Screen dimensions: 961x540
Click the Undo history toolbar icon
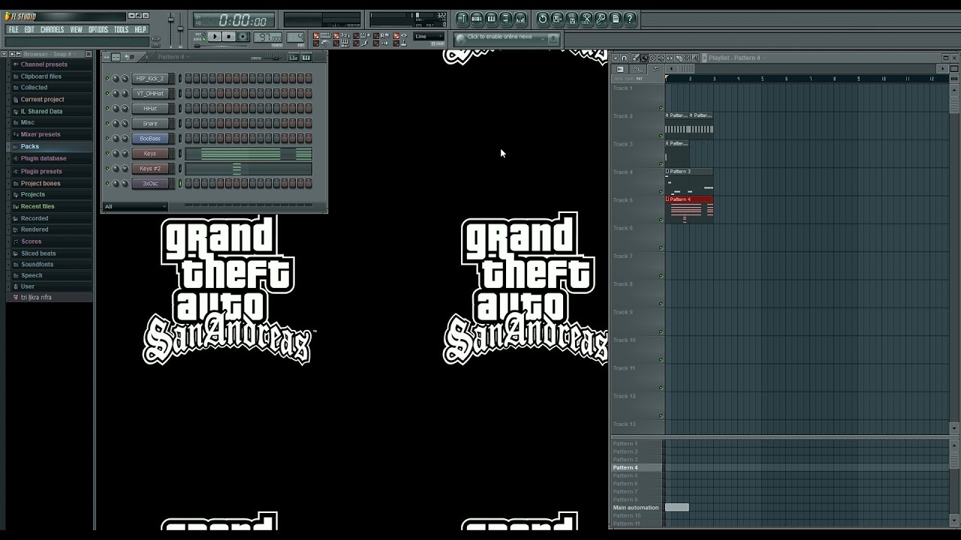point(543,19)
